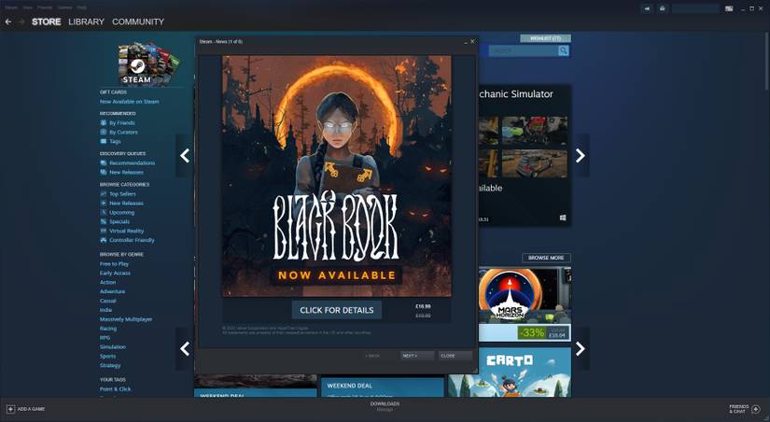Open the WISHLIST button
Image resolution: width=770 pixels, height=422 pixels.
(546, 38)
